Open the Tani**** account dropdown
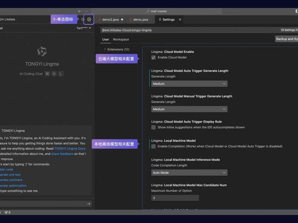Image resolution: width=298 pixels, height=223 pixels. pos(83,28)
